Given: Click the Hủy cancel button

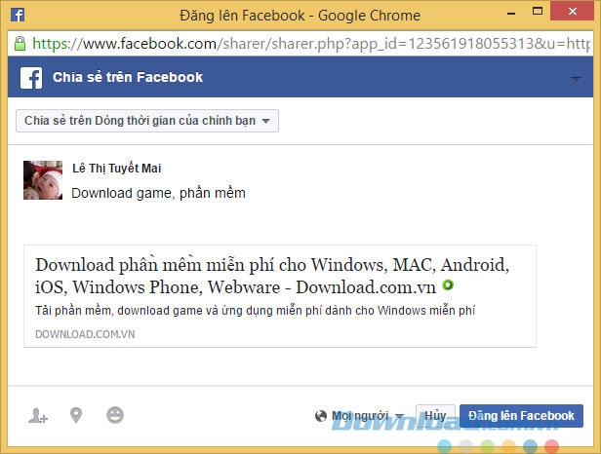Looking at the screenshot, I should pos(435,416).
